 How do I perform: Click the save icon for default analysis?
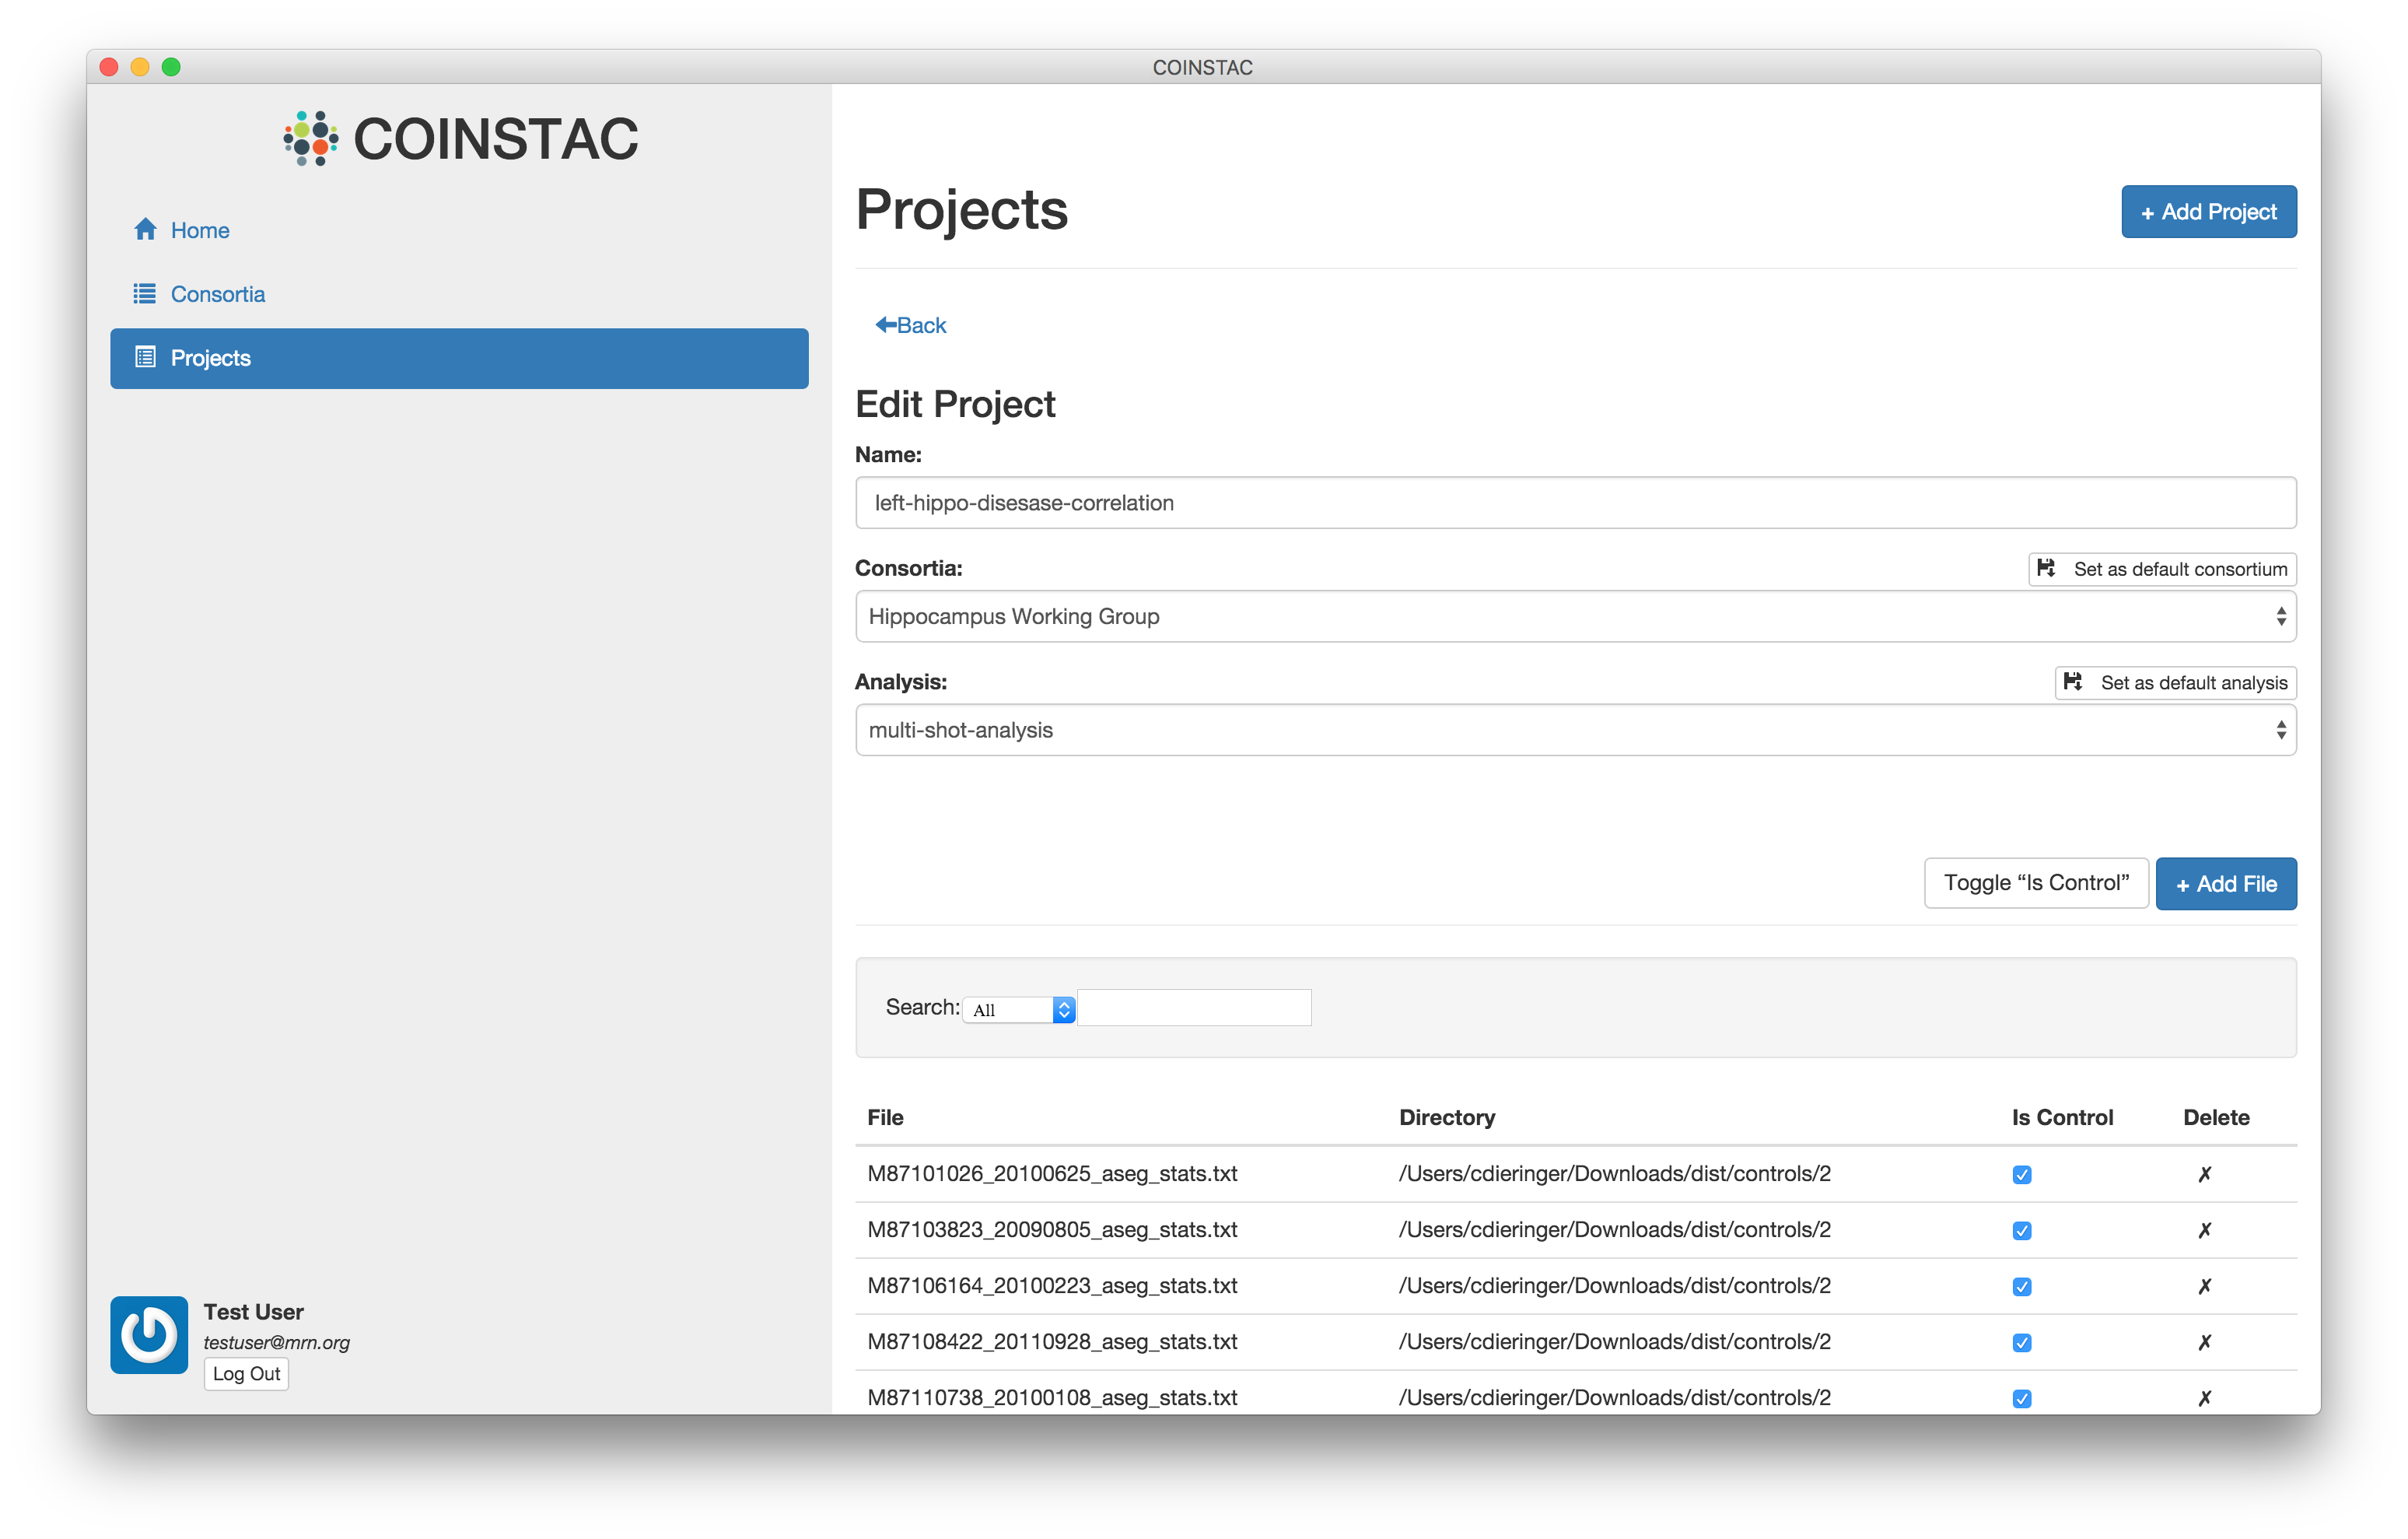tap(2073, 682)
